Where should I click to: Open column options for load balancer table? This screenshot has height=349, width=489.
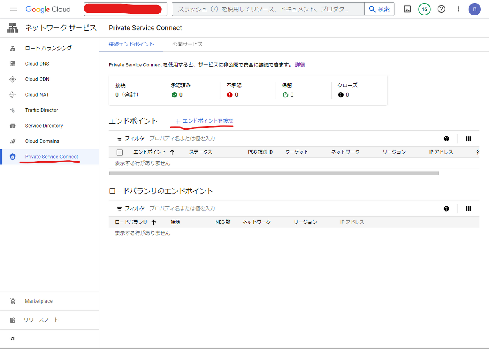click(x=468, y=208)
